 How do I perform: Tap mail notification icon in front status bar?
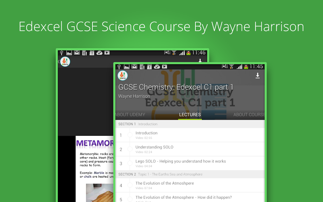point(134,66)
